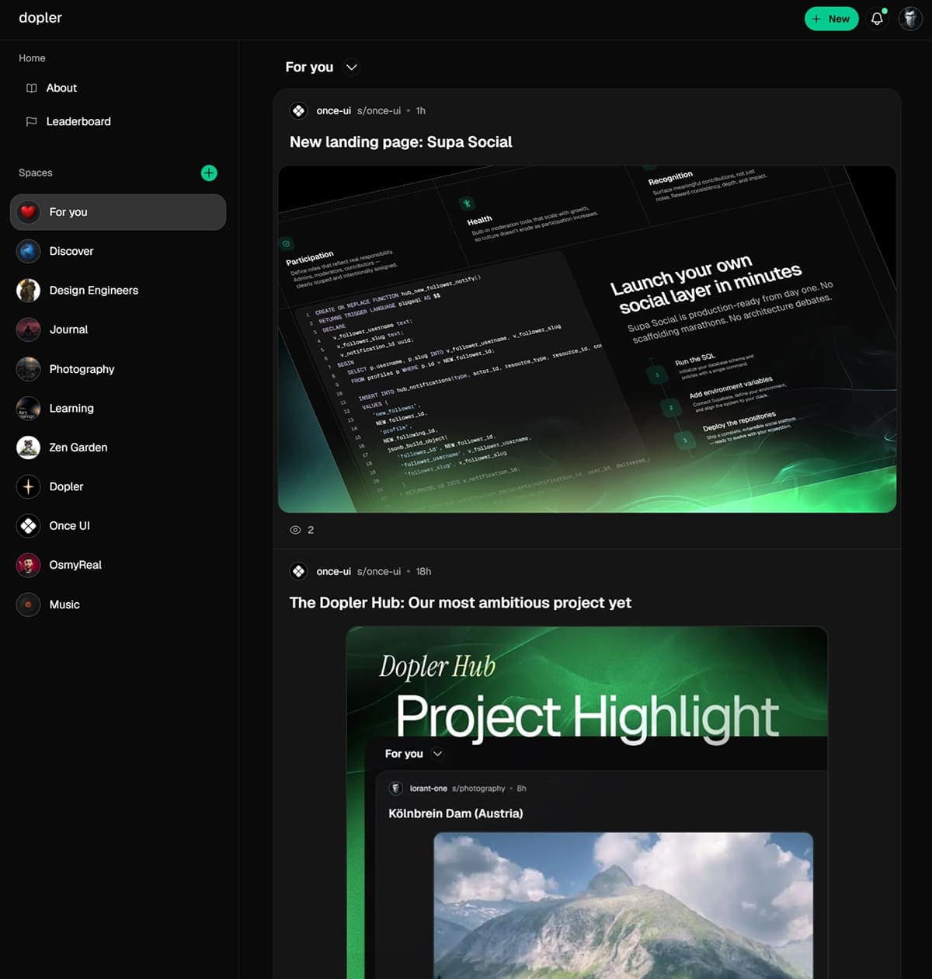This screenshot has height=979, width=932.
Task: Open the Photography space
Action: (x=82, y=369)
